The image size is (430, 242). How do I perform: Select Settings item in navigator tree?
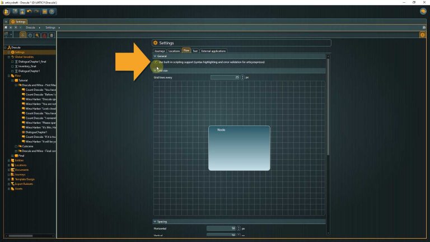point(20,52)
